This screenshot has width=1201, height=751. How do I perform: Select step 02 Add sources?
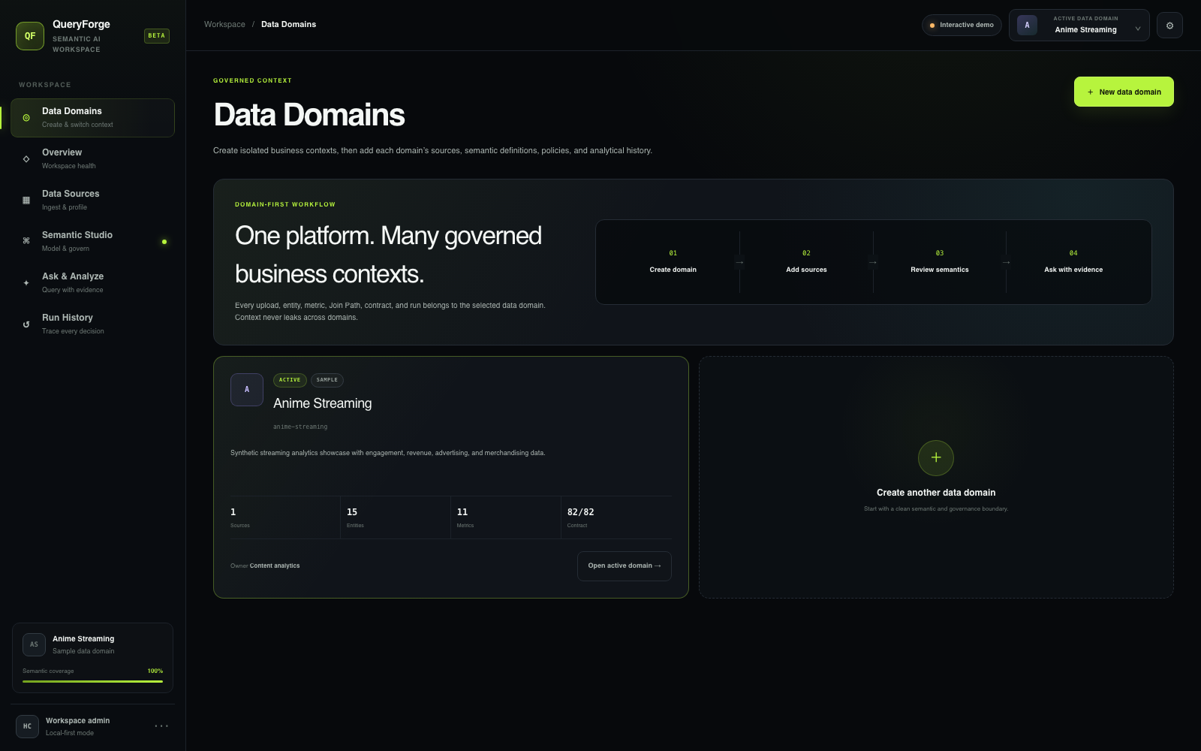pyautogui.click(x=806, y=261)
